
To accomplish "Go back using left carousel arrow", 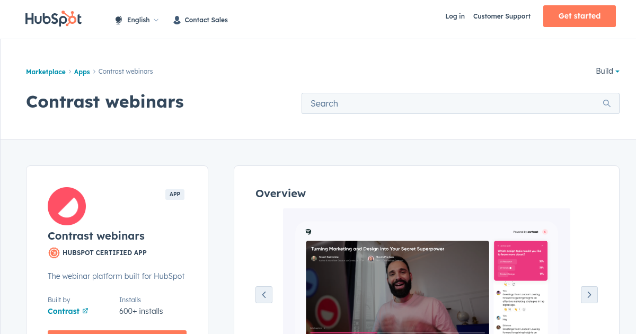I will [x=264, y=294].
